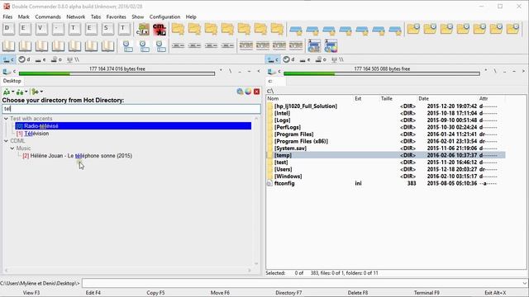Select the '[Program Files (x86)]' folder row
529x297 pixels.
386,141
